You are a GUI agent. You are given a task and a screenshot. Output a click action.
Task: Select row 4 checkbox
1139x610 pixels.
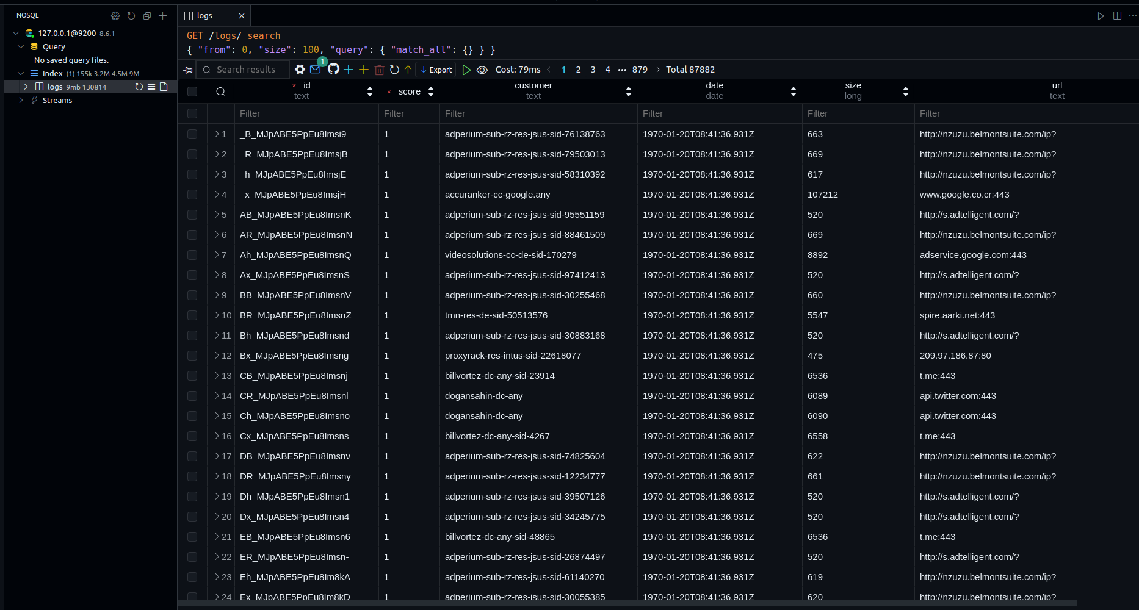click(192, 195)
